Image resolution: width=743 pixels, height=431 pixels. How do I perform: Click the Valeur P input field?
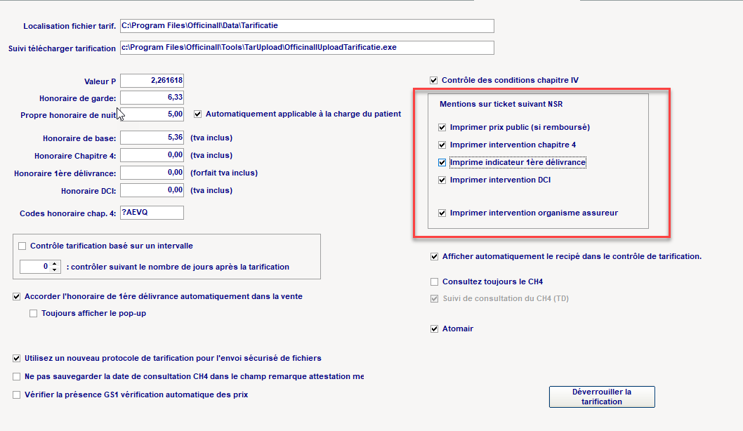pyautogui.click(x=152, y=81)
